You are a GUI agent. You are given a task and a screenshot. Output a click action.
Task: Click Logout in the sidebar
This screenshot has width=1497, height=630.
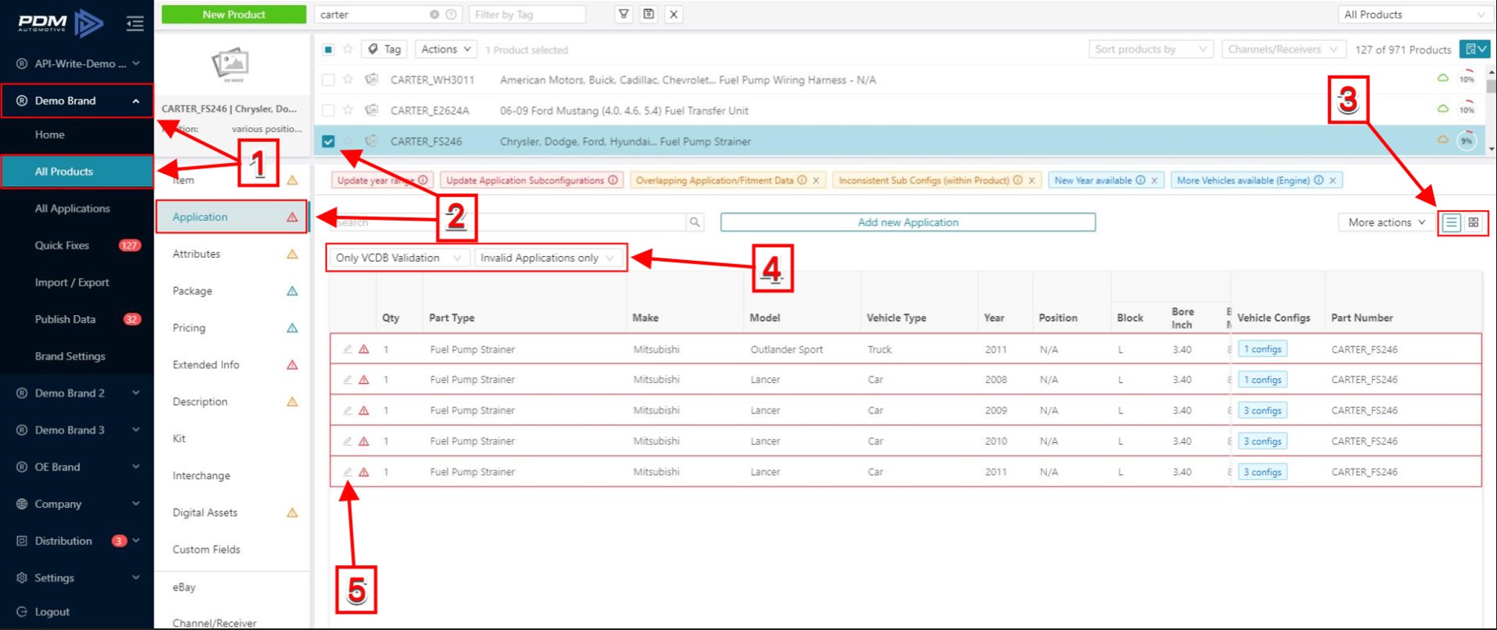[52, 612]
